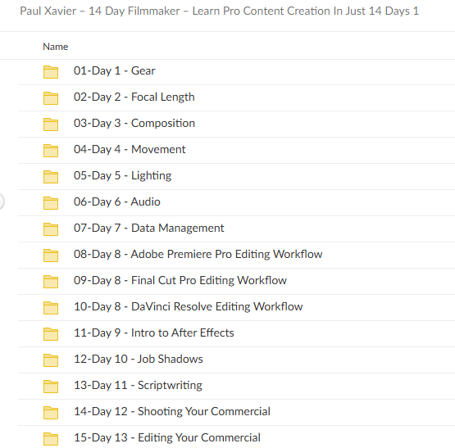
Task: Sort the list by the Name column header
Action: (x=56, y=47)
